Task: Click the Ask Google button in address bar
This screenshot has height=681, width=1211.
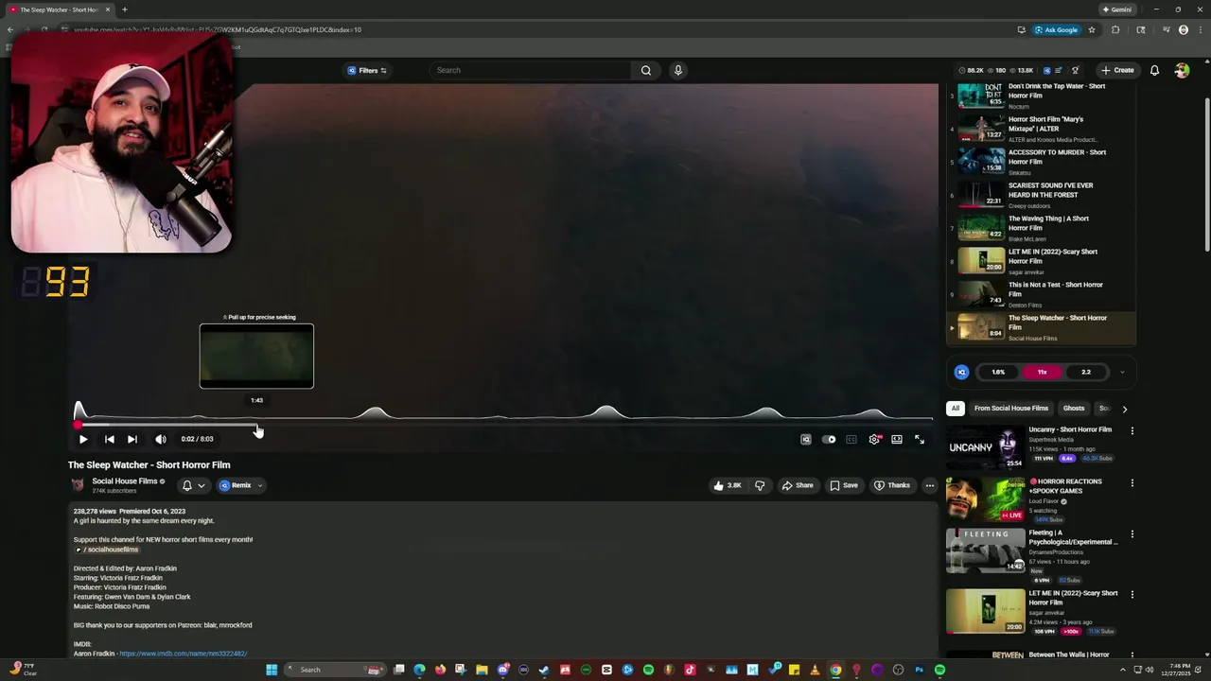Action: click(x=1056, y=29)
